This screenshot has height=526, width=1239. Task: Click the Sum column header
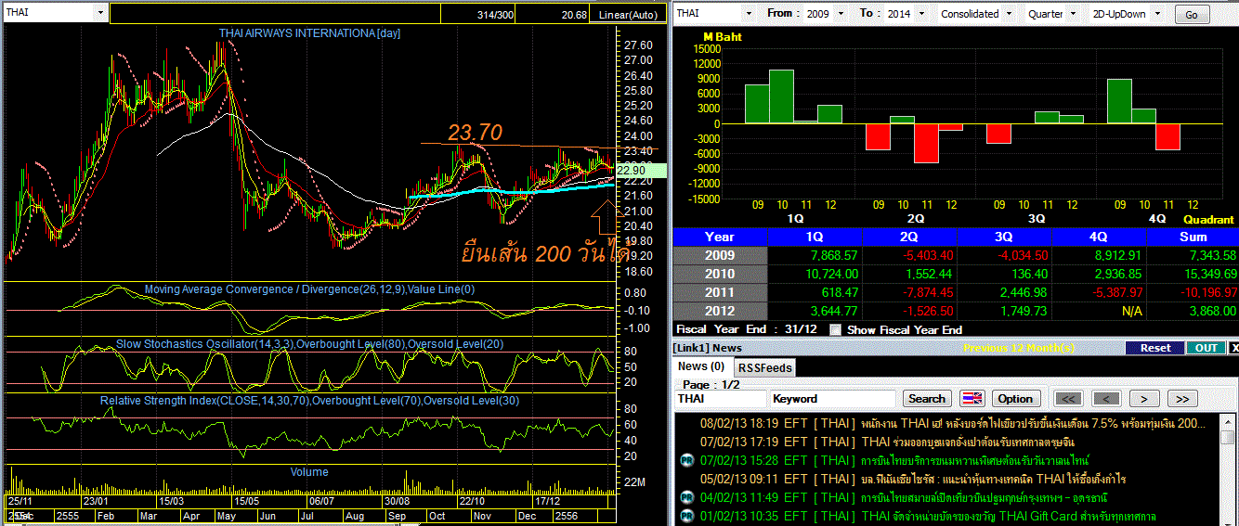click(1193, 237)
